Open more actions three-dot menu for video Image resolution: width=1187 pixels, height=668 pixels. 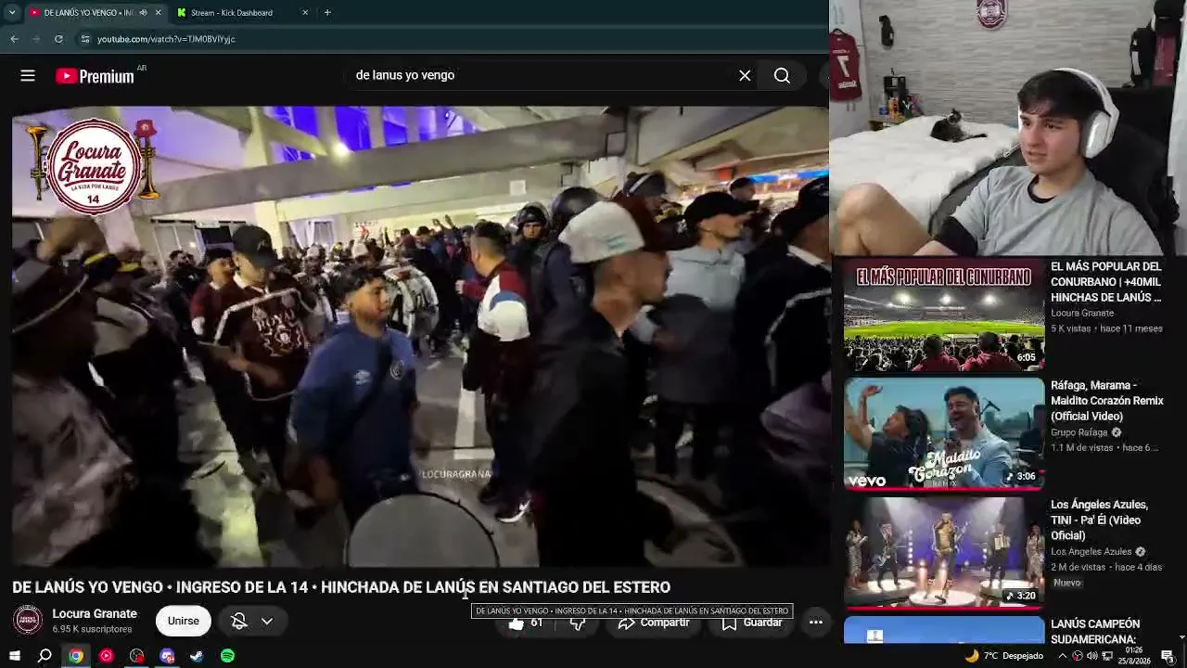coord(816,622)
